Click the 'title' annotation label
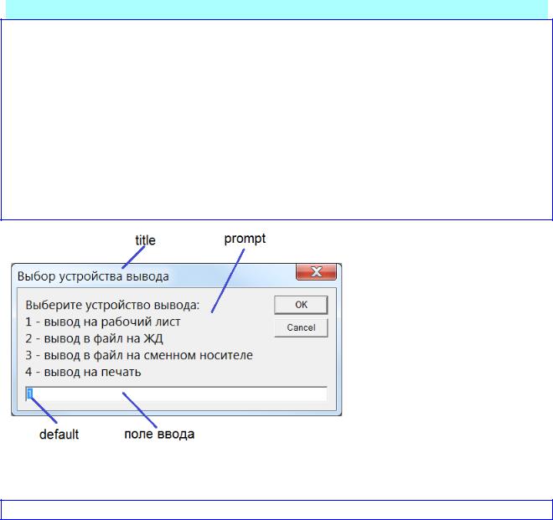553x520 pixels. pyautogui.click(x=145, y=240)
